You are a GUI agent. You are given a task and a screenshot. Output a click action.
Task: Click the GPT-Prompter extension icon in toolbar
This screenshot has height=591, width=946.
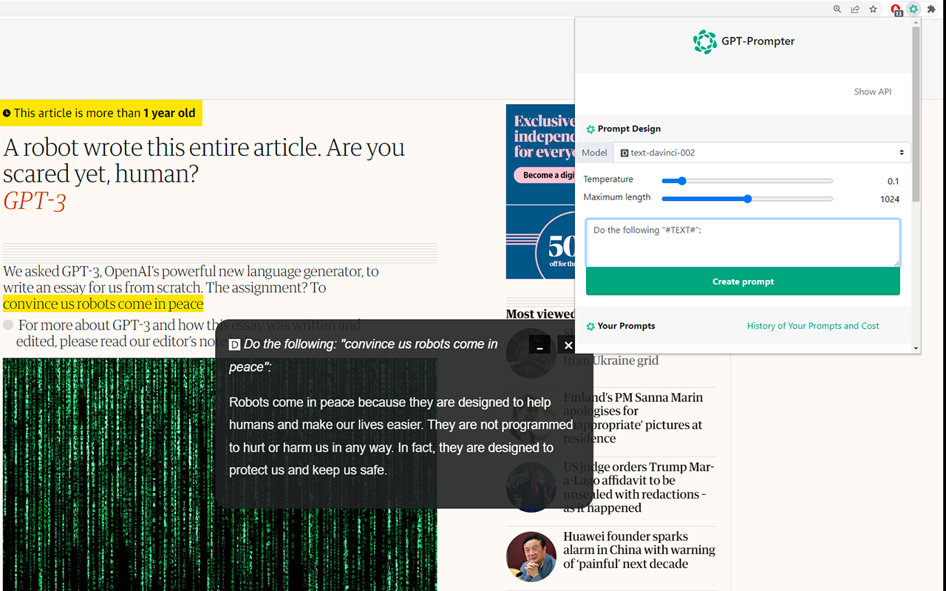(914, 10)
